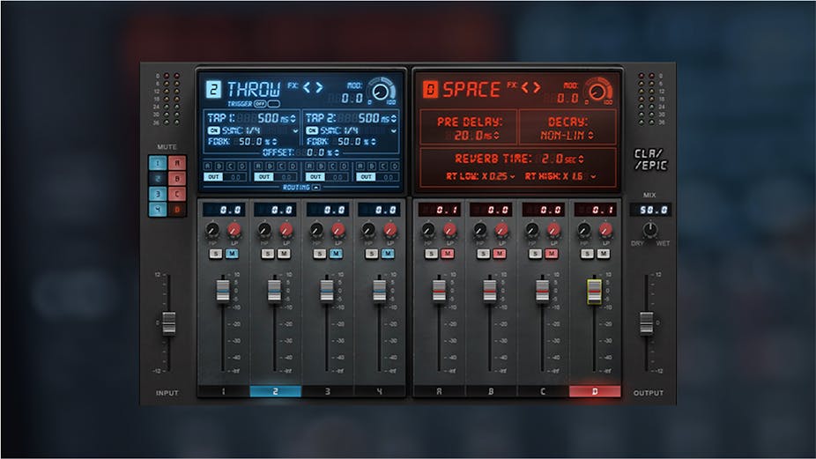Click the DECAY NON-LIN stepper arrows
Screen dimensions: 816x459
[590, 136]
